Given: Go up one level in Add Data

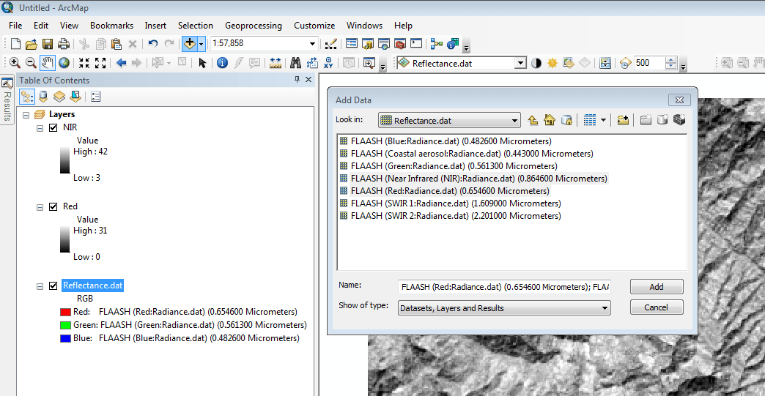Looking at the screenshot, I should click(533, 120).
